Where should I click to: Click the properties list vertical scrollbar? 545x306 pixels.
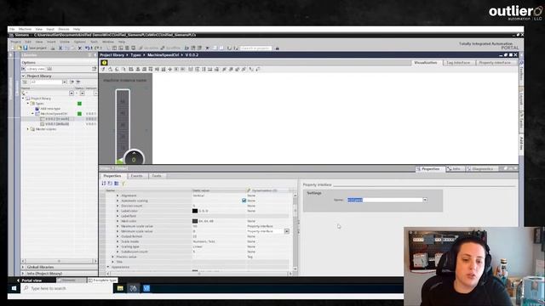coord(295,232)
